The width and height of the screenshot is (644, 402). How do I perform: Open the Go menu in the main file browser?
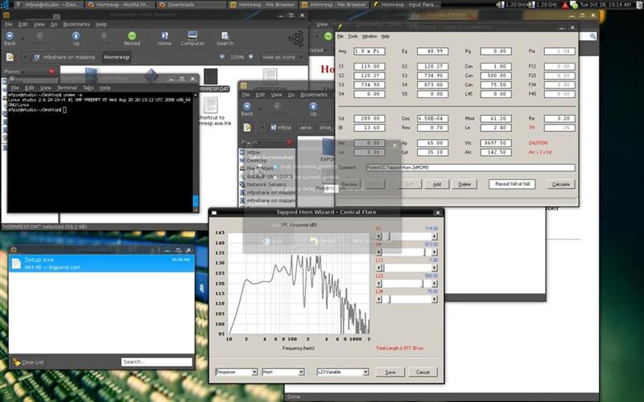54,24
